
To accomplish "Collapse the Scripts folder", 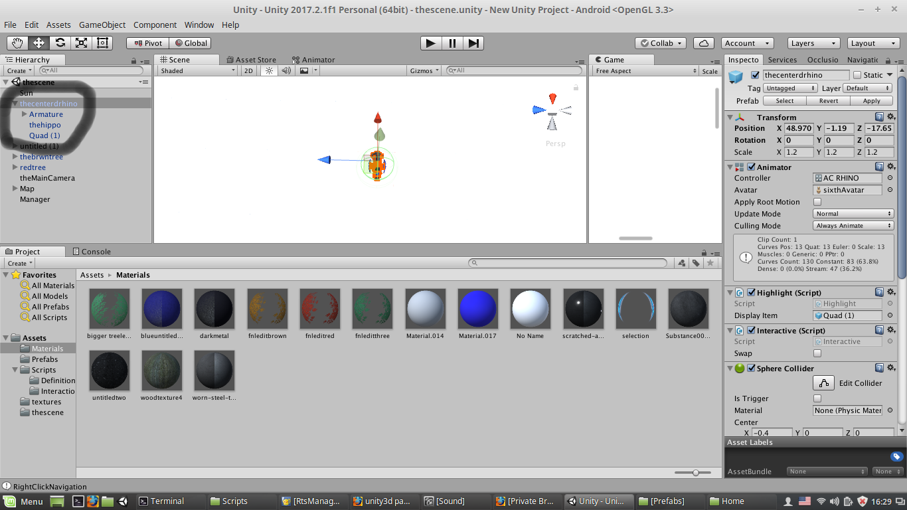I will (x=15, y=370).
